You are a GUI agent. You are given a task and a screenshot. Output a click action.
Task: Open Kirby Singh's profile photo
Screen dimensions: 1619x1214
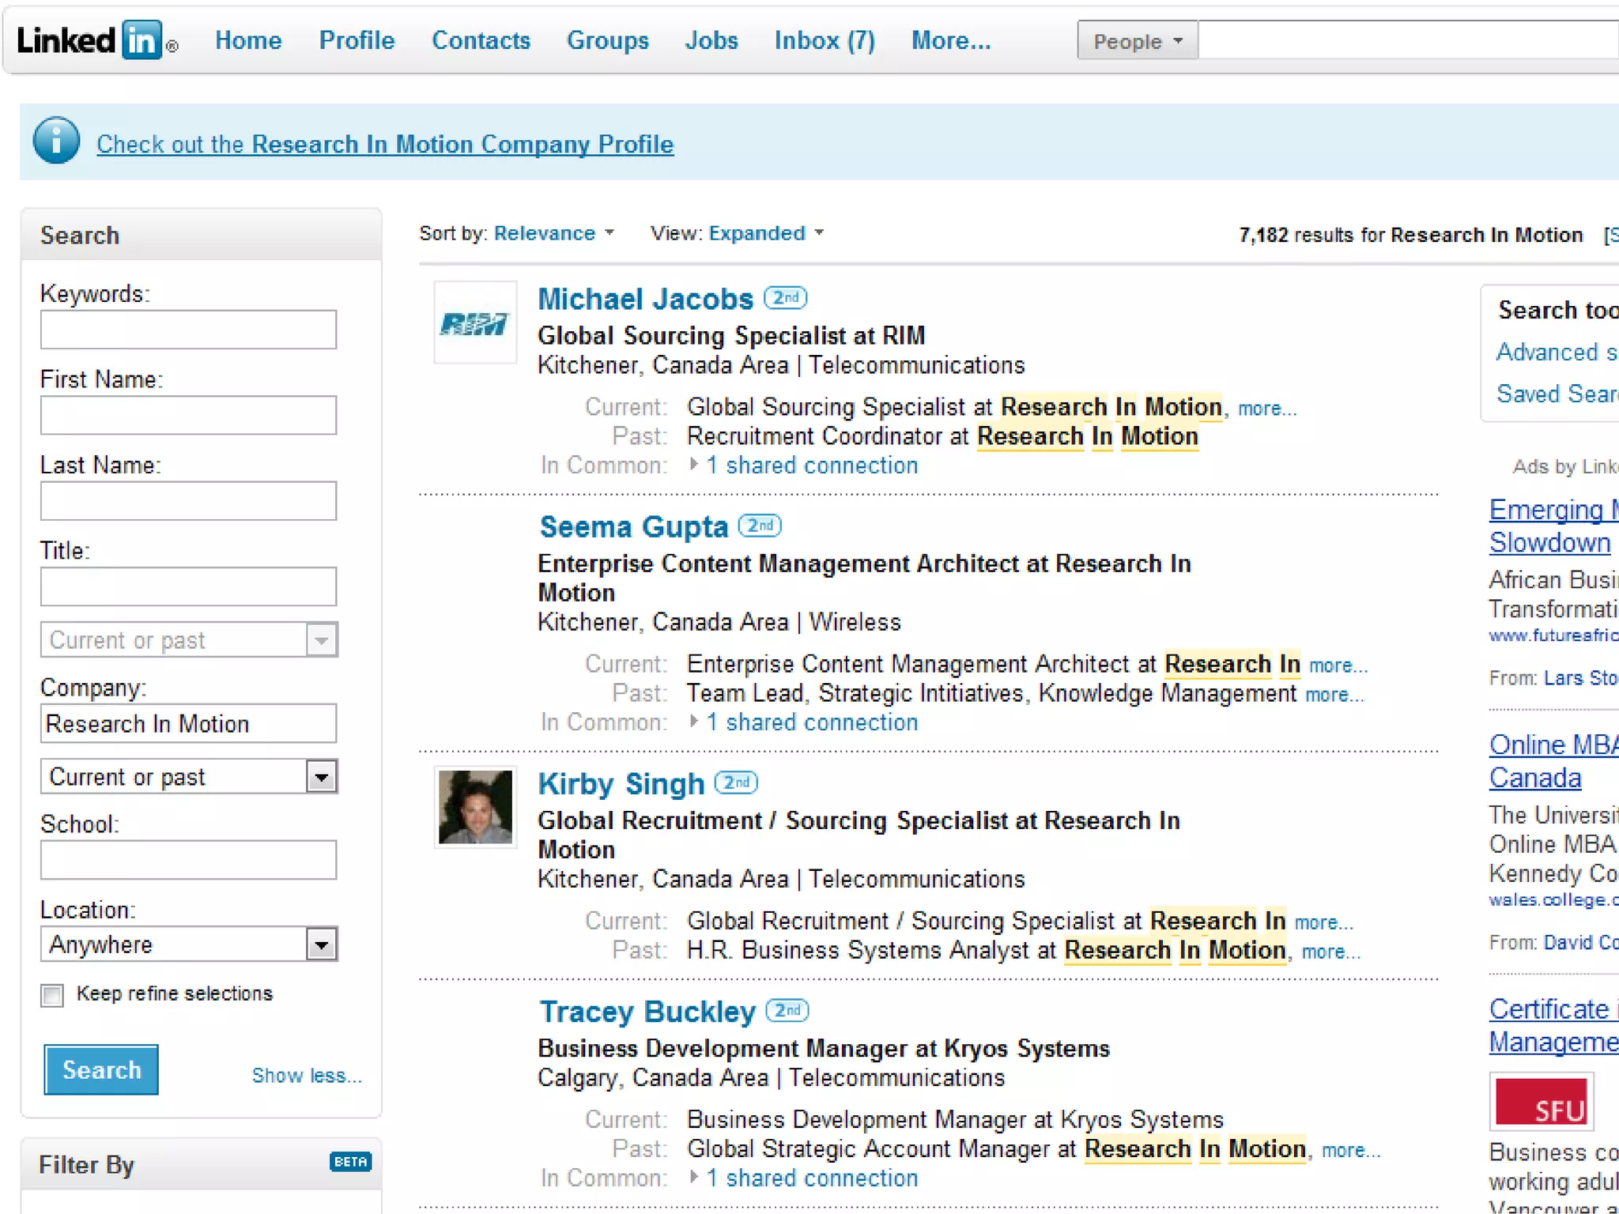tap(475, 807)
